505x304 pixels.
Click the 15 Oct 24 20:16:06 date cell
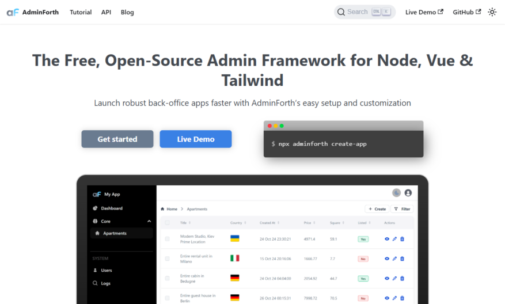(275, 259)
